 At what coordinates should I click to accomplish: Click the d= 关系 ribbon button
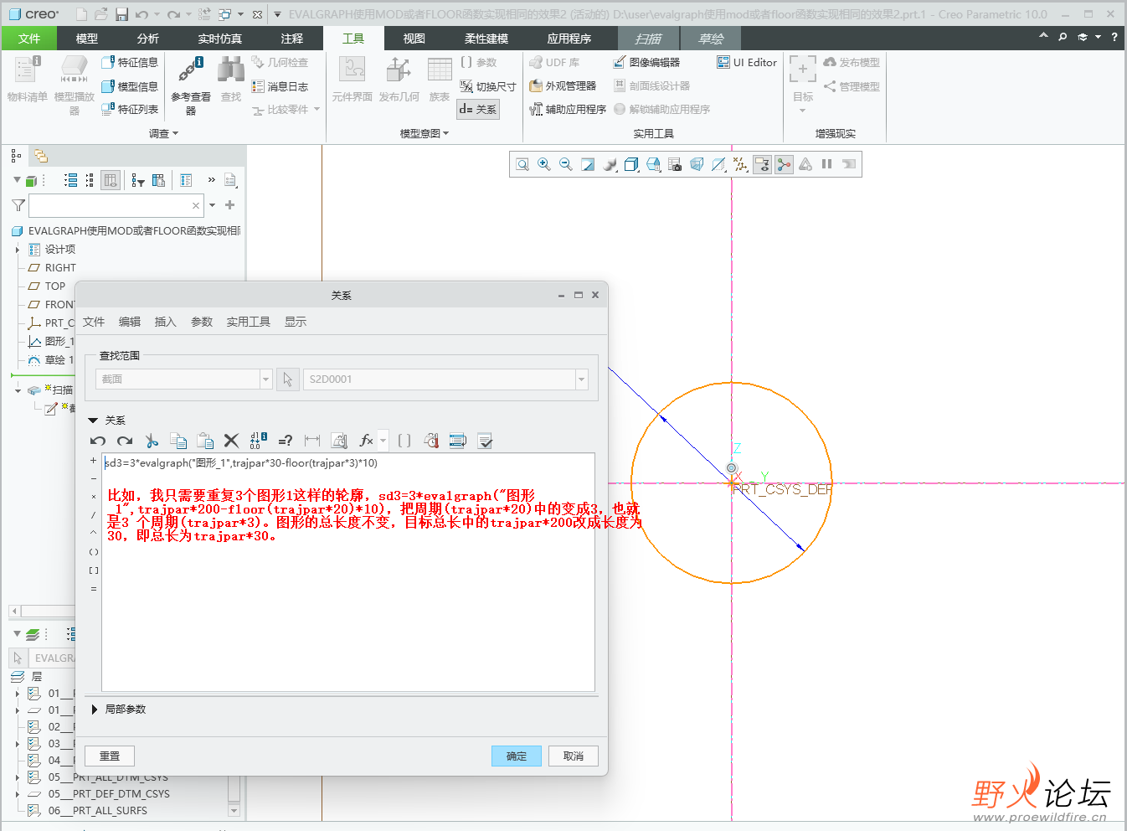click(478, 109)
